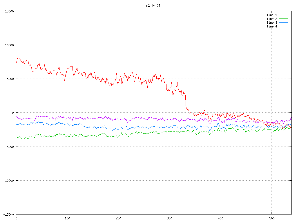Click the 200 x-axis tick label

click(x=118, y=218)
